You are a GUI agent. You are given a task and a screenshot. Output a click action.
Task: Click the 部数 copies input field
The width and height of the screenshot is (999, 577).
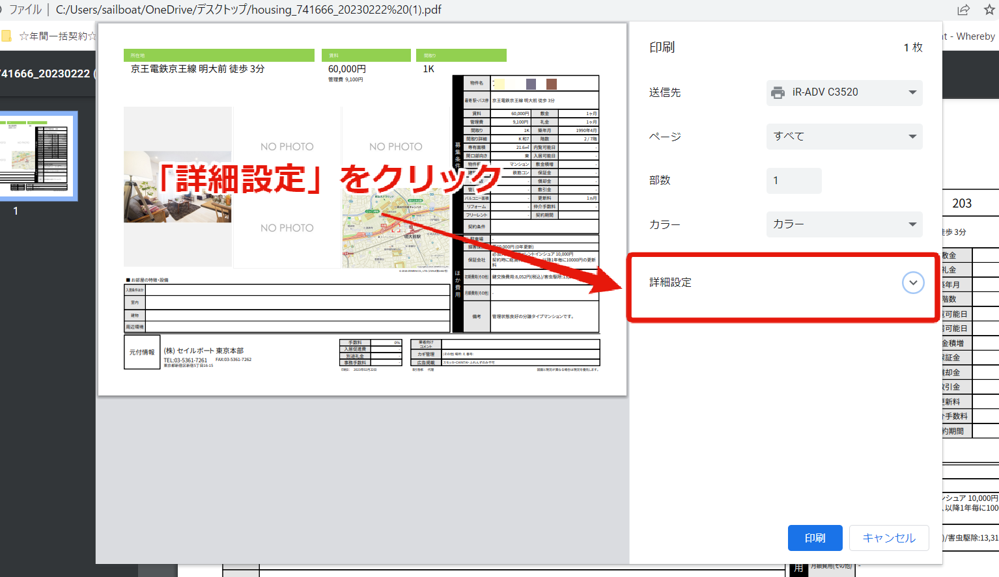coord(794,180)
